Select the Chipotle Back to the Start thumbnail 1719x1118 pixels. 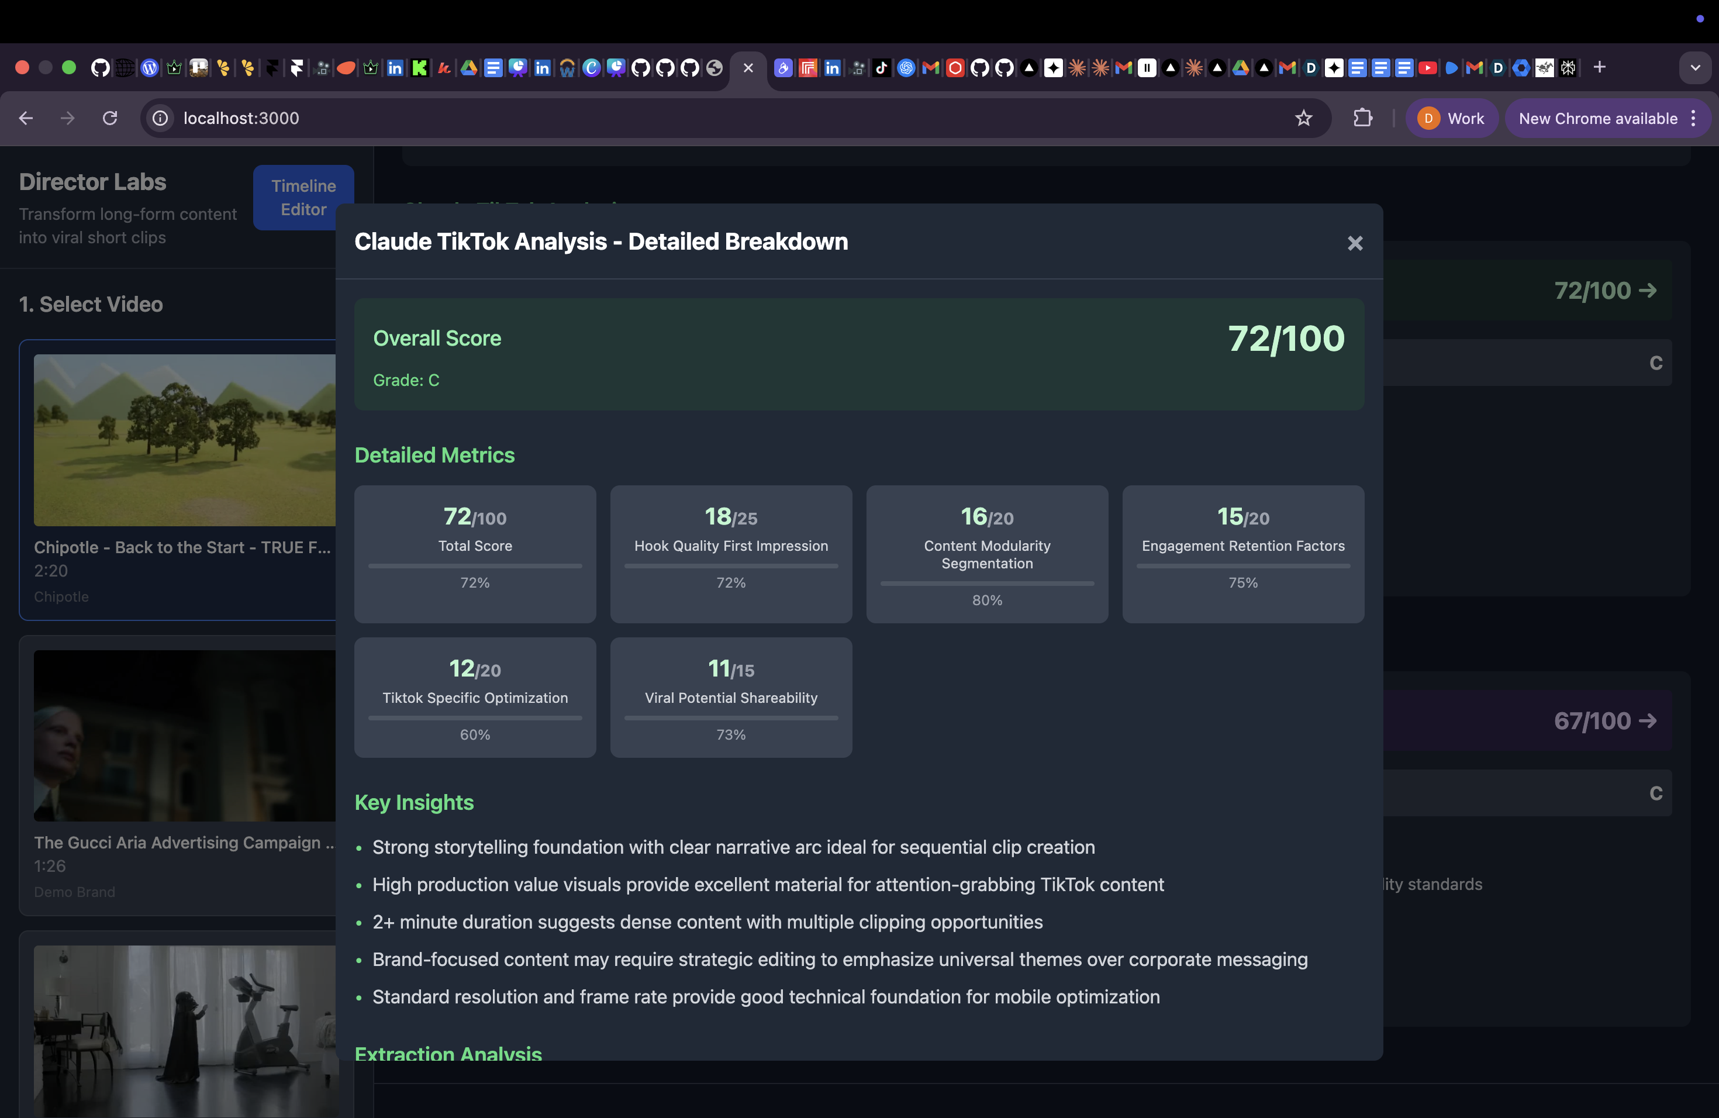pyautogui.click(x=185, y=440)
